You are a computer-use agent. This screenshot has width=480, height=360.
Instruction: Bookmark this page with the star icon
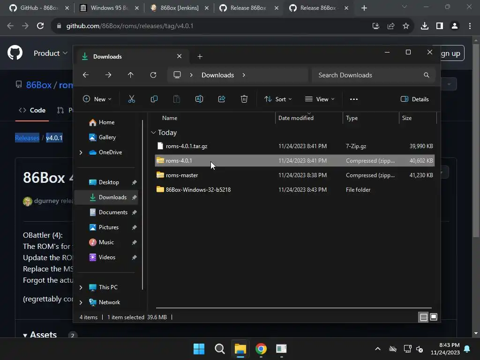[x=406, y=26]
